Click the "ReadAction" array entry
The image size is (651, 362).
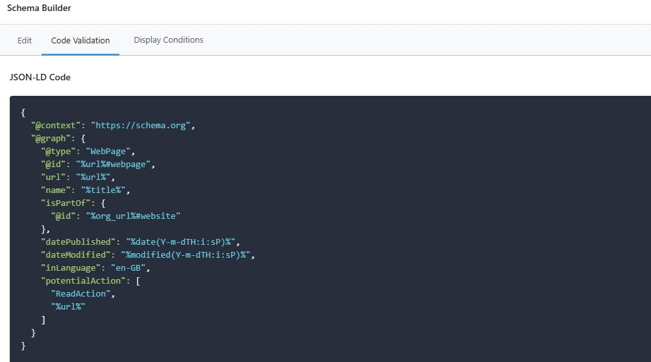coord(82,293)
